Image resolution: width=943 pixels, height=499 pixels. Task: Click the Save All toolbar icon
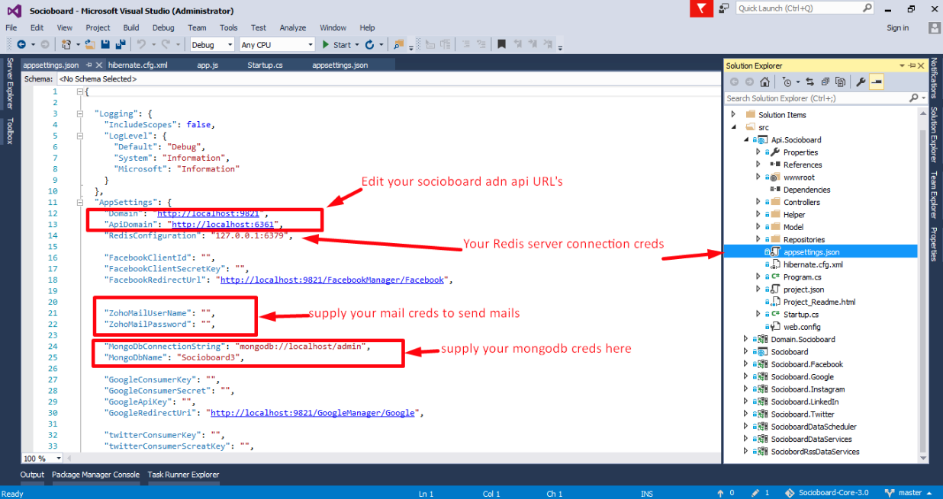tap(121, 44)
